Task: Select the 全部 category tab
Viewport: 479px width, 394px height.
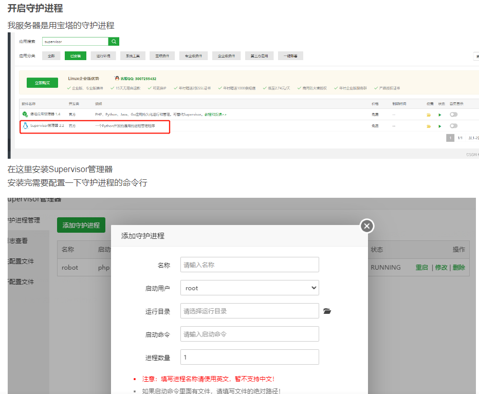Action: [x=51, y=56]
